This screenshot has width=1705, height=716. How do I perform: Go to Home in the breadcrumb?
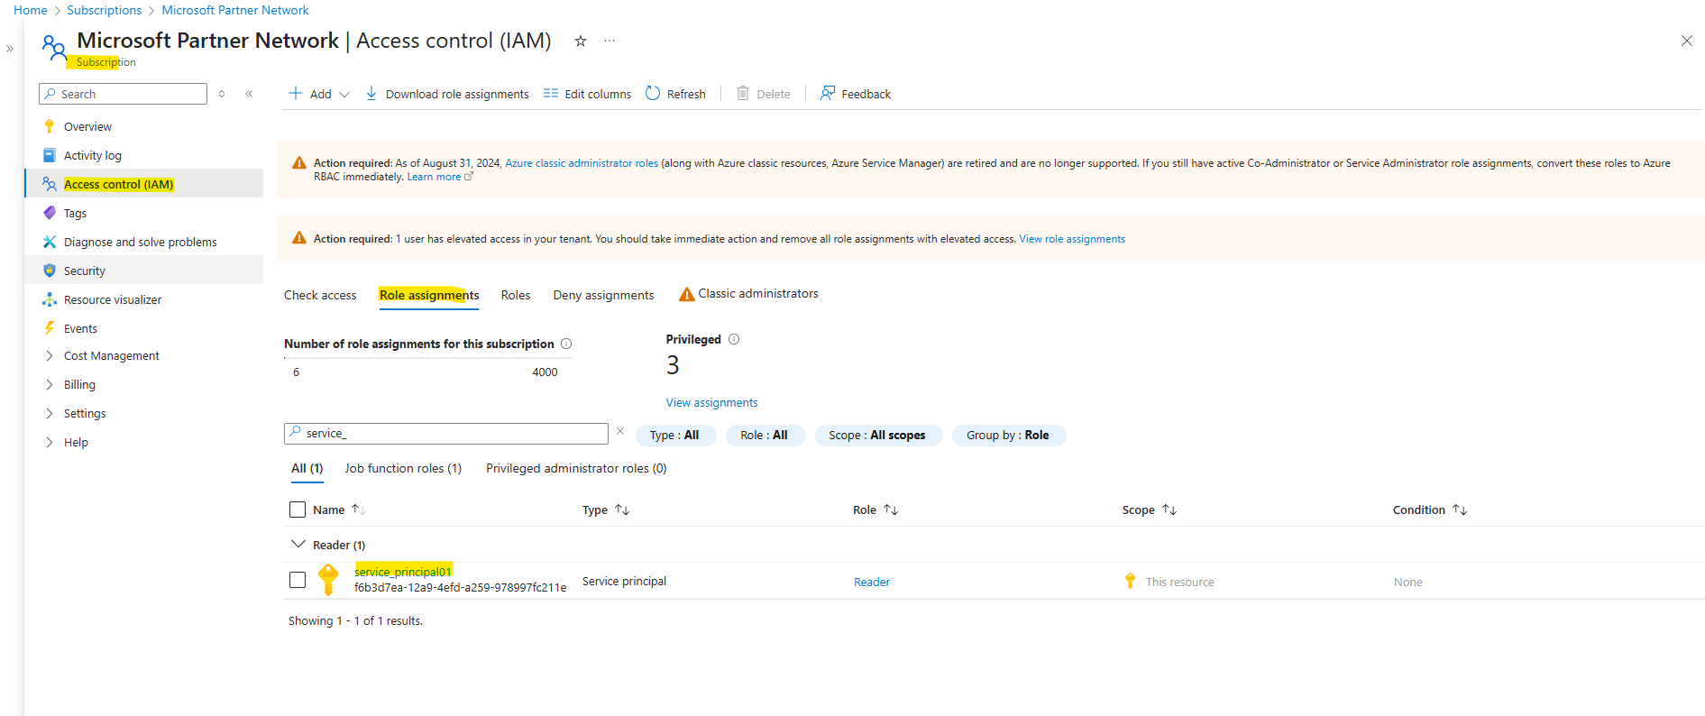tap(31, 10)
